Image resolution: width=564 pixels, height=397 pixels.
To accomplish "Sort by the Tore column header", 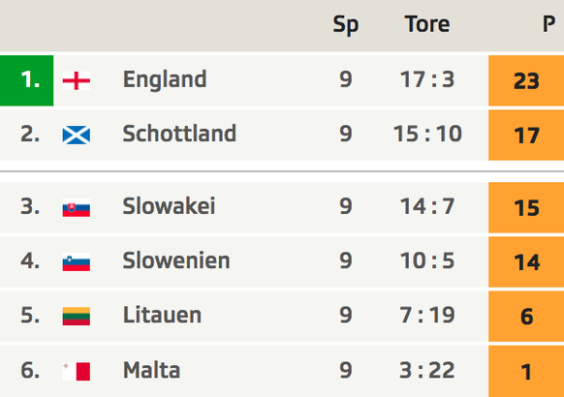I will [x=427, y=24].
